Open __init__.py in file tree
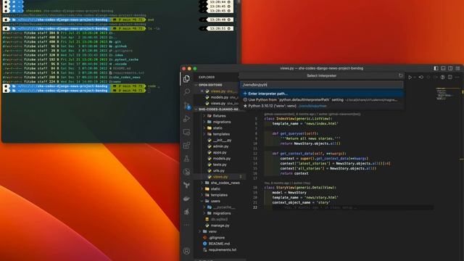 (x=223, y=140)
